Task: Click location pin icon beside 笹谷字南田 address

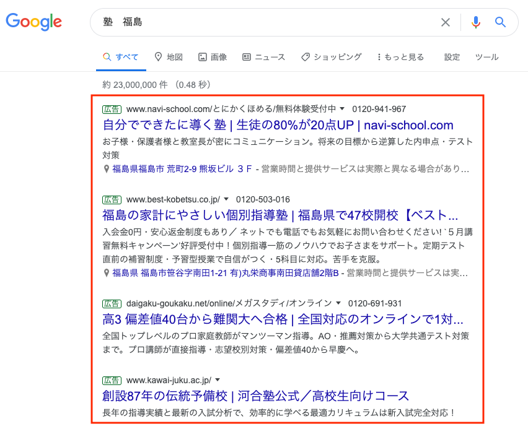Action: [x=107, y=273]
